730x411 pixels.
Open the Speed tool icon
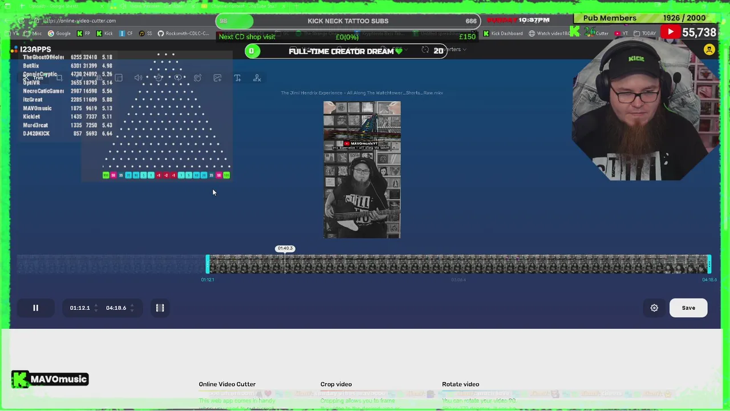(x=158, y=78)
